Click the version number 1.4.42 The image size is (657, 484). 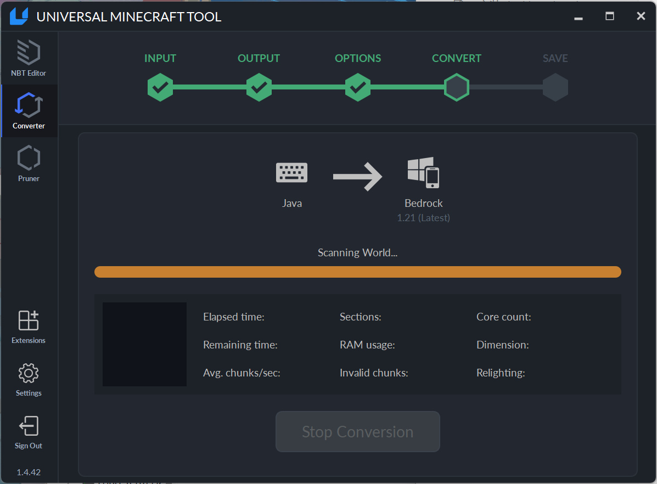point(29,472)
